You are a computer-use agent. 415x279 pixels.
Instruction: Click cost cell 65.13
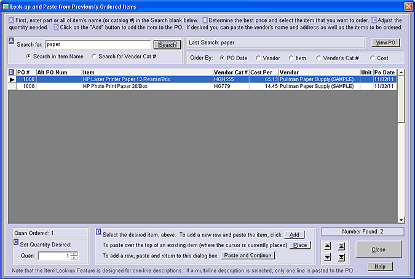(264, 79)
